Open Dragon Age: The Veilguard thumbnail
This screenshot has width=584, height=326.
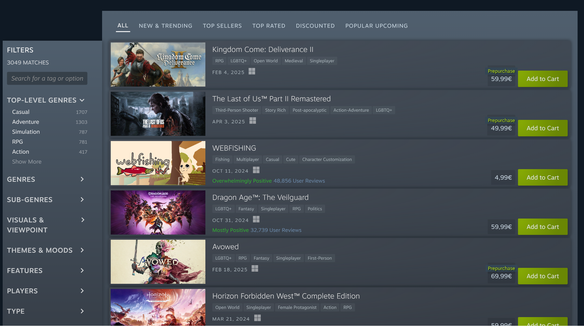[x=158, y=212]
